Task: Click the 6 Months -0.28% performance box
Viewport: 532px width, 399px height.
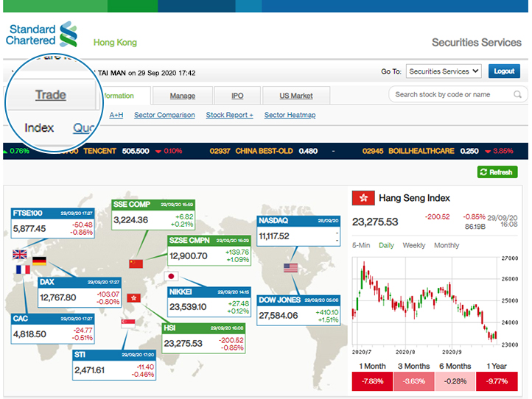Action: 455,381
